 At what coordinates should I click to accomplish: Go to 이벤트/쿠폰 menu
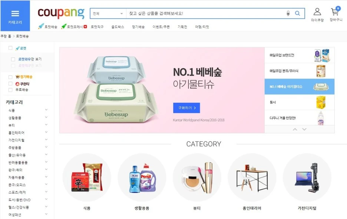click(161, 27)
